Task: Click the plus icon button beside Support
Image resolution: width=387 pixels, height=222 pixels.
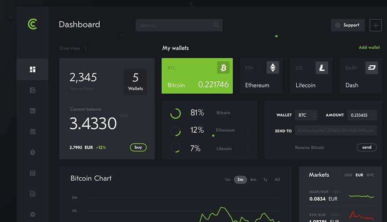Action: coord(375,25)
